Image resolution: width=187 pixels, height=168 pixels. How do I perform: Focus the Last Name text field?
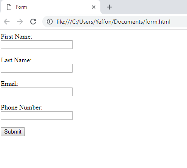point(36,68)
